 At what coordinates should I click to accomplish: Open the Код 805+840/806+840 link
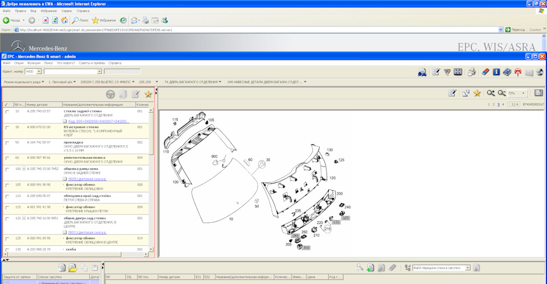97,121
